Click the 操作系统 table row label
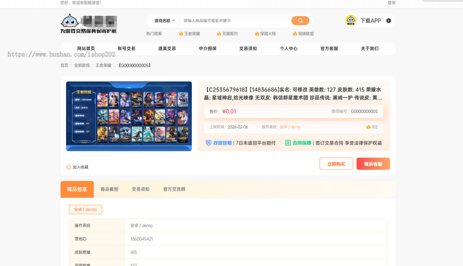This screenshot has height=266, width=463. pos(83,225)
